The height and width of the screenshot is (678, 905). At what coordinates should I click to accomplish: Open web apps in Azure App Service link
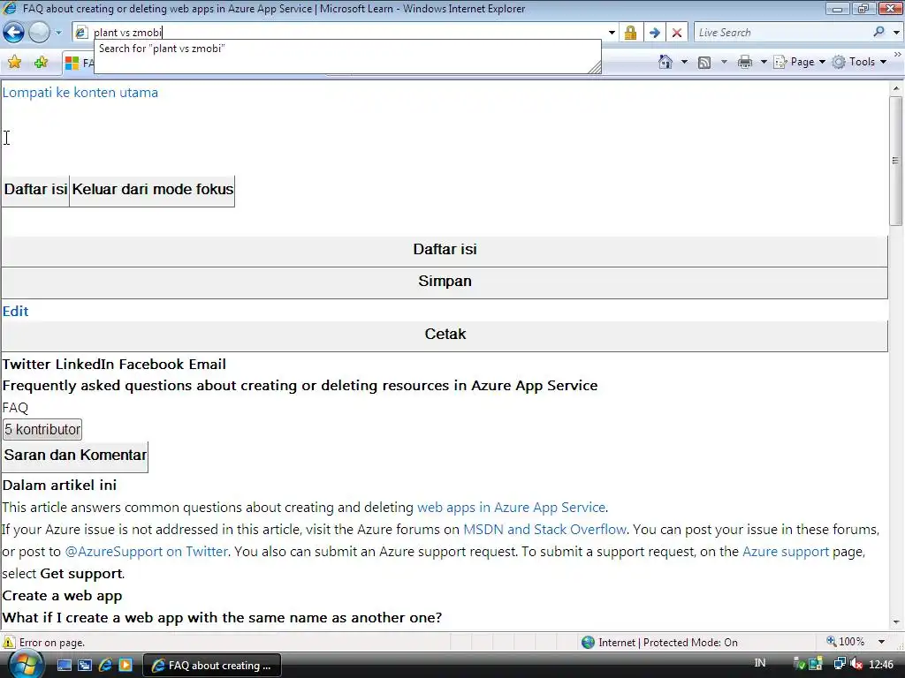pyautogui.click(x=511, y=508)
